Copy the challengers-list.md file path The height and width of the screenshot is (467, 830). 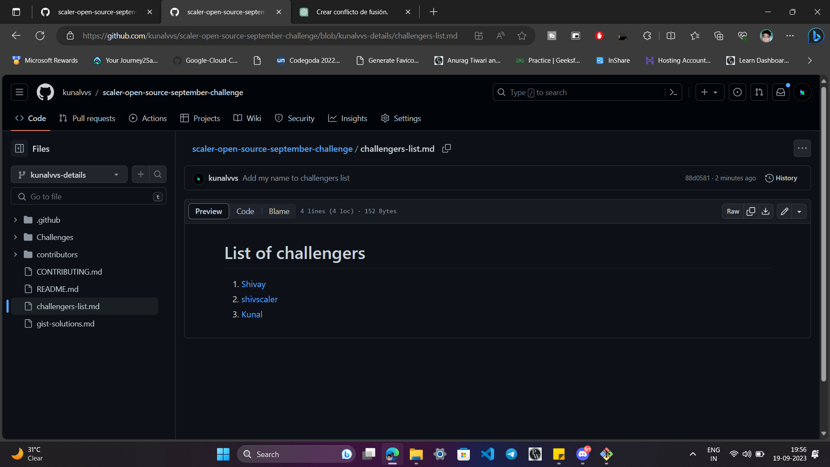tap(447, 148)
